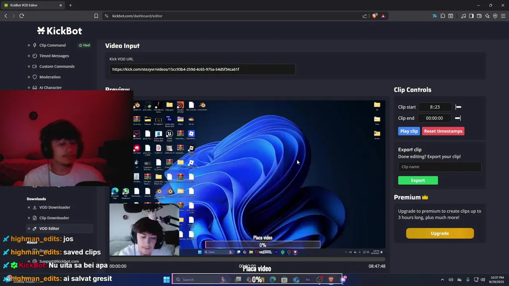Open browser Extensions puzzle icon

[x=443, y=16]
